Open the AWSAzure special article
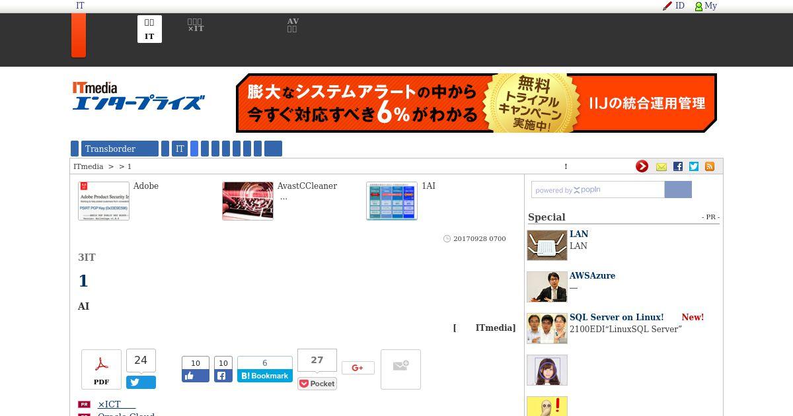Image resolution: width=793 pixels, height=416 pixels. 592,276
